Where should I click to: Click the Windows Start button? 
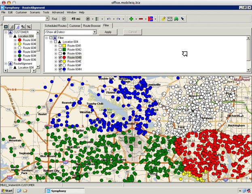click(7, 190)
